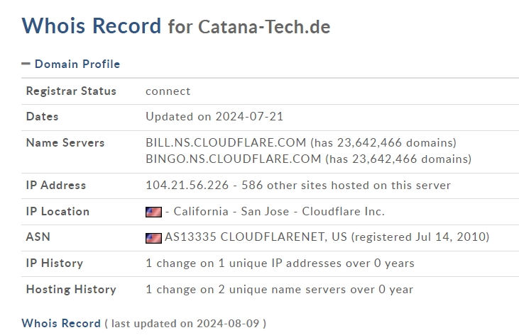Open the Hosting History change details

279,290
